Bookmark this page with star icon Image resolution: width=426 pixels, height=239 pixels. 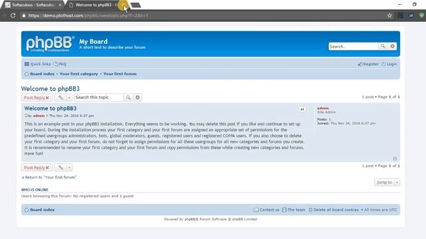(x=389, y=15)
